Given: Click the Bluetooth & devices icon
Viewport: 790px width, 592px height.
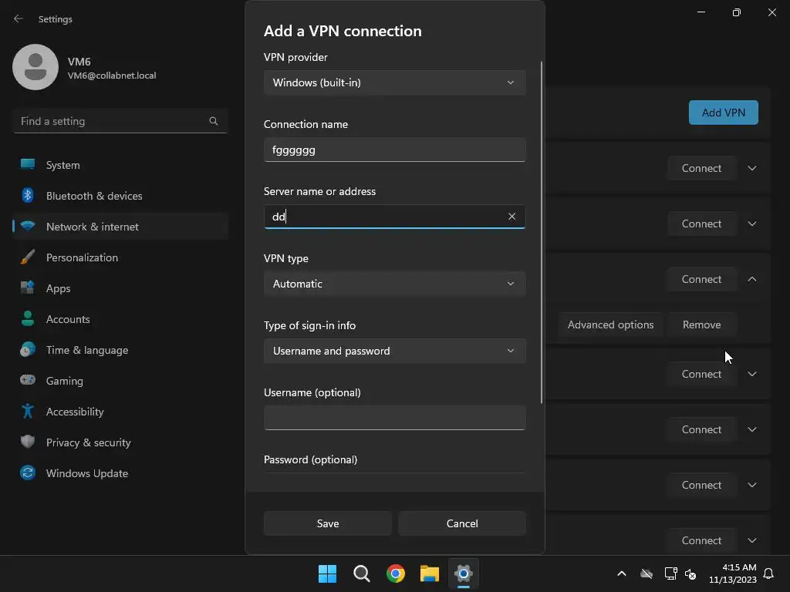Looking at the screenshot, I should point(28,196).
